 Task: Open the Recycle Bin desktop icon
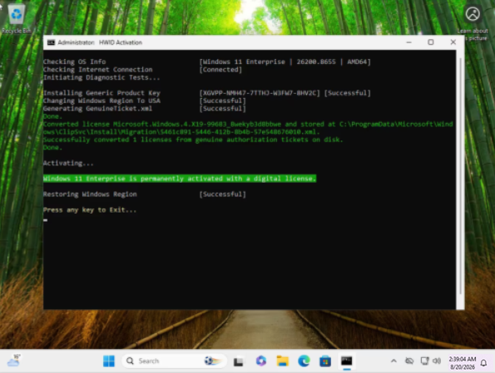[x=17, y=19]
